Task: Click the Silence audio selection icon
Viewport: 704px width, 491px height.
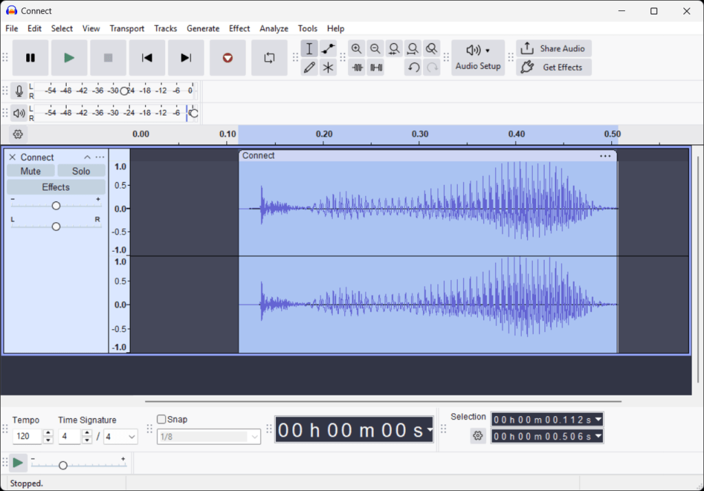Action: pyautogui.click(x=375, y=67)
